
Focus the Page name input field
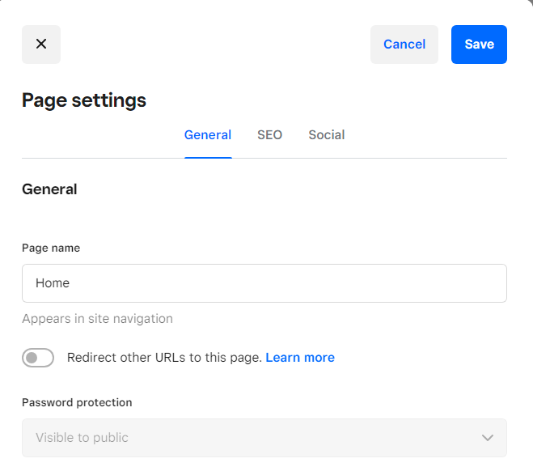(264, 283)
